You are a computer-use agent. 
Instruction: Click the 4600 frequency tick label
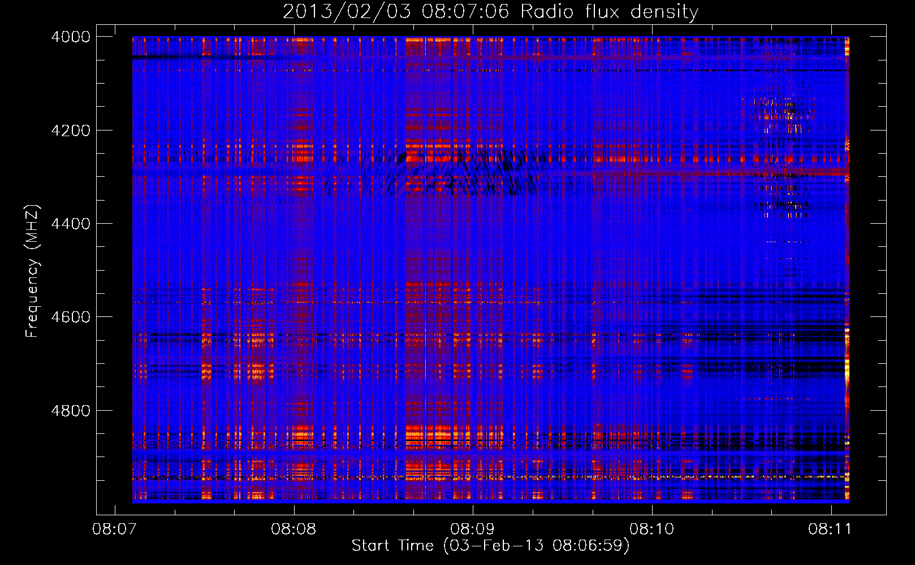pos(71,317)
